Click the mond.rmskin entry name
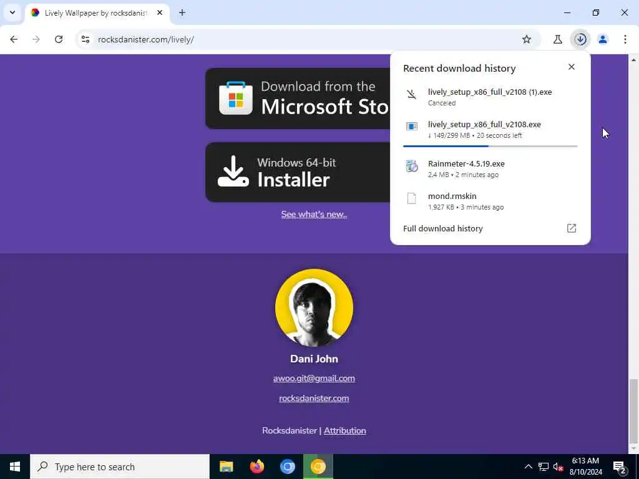The height and width of the screenshot is (479, 639). 452,196
